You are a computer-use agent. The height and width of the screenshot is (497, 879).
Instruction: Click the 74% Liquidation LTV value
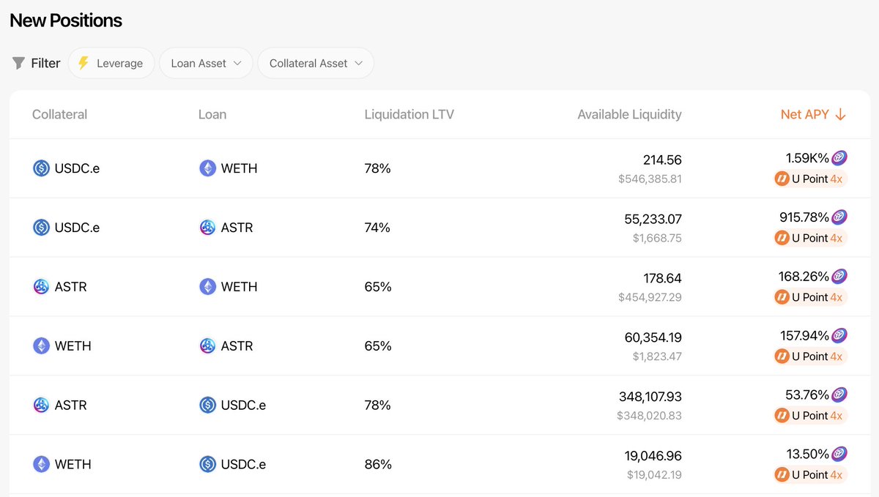[377, 228]
